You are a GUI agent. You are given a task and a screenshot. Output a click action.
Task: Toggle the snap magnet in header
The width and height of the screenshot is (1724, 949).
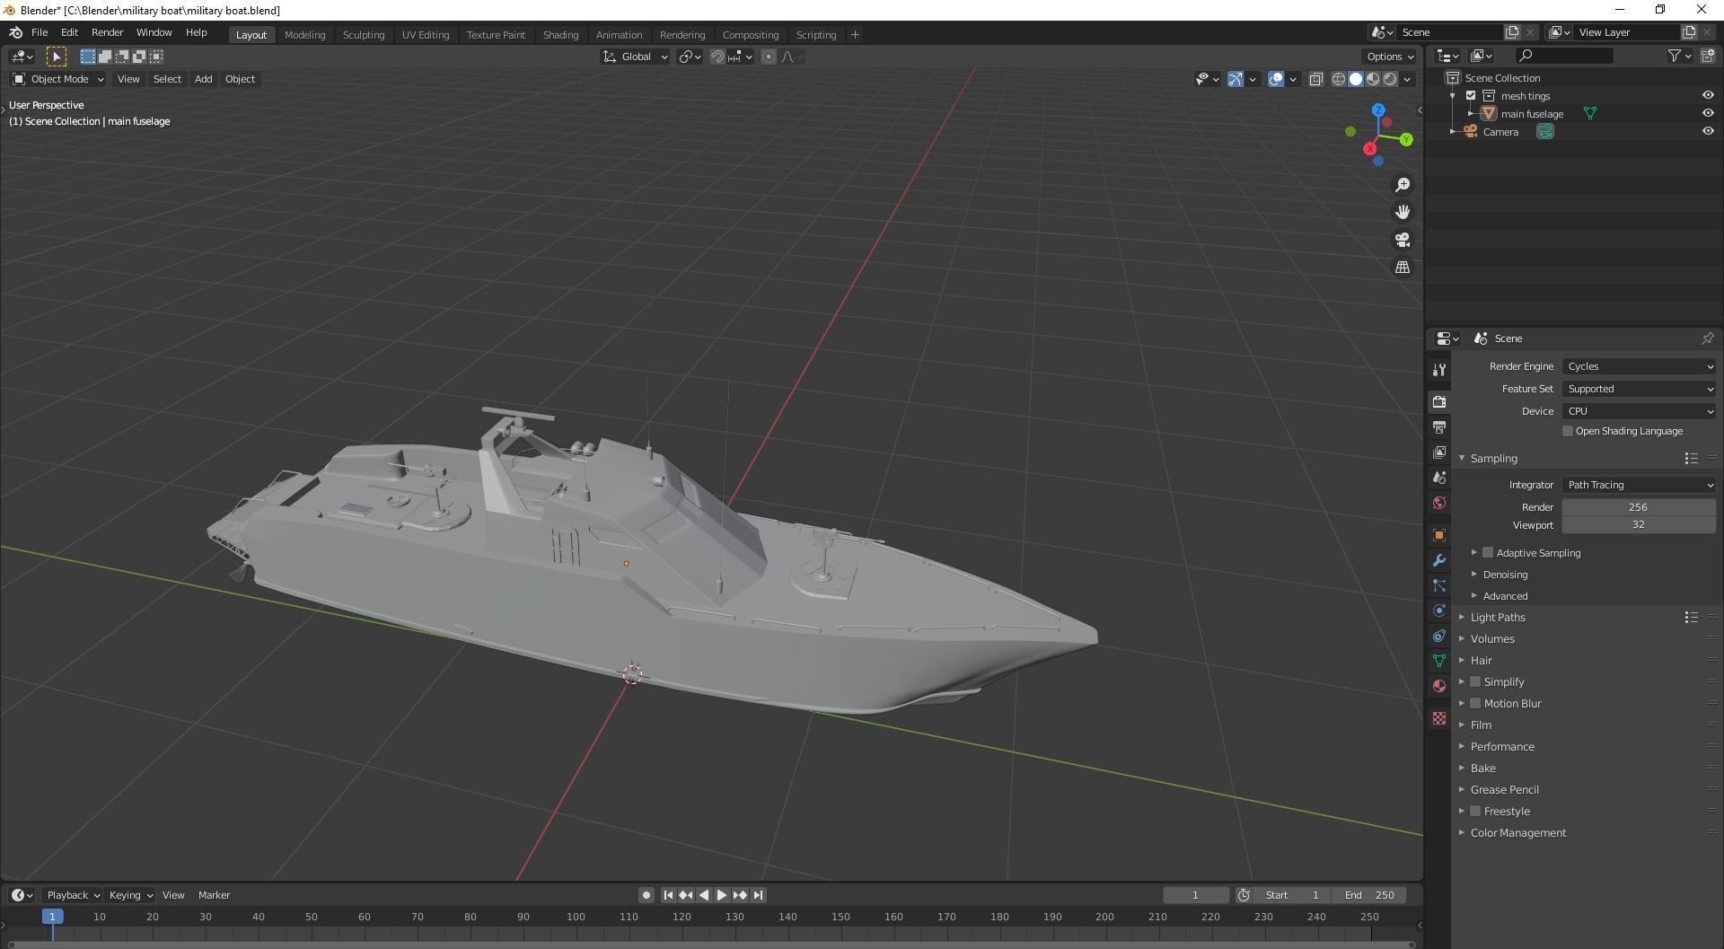point(717,57)
